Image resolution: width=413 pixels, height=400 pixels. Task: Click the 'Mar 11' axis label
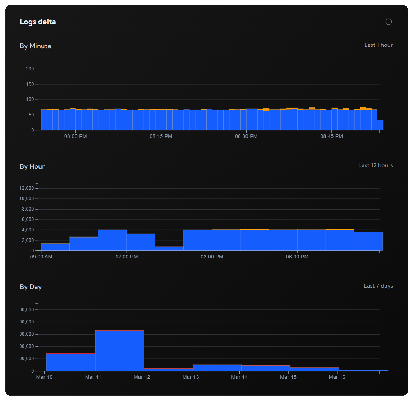(93, 377)
